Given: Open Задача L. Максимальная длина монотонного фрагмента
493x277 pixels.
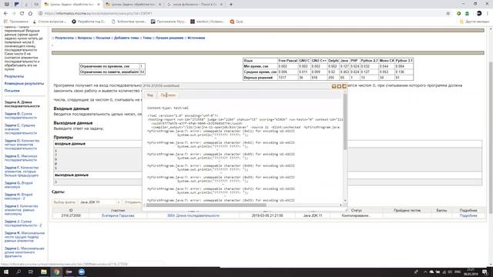Looking at the screenshot, I should point(24,252).
